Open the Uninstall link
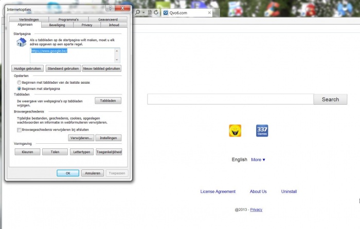The image size is (360, 229). tap(289, 192)
